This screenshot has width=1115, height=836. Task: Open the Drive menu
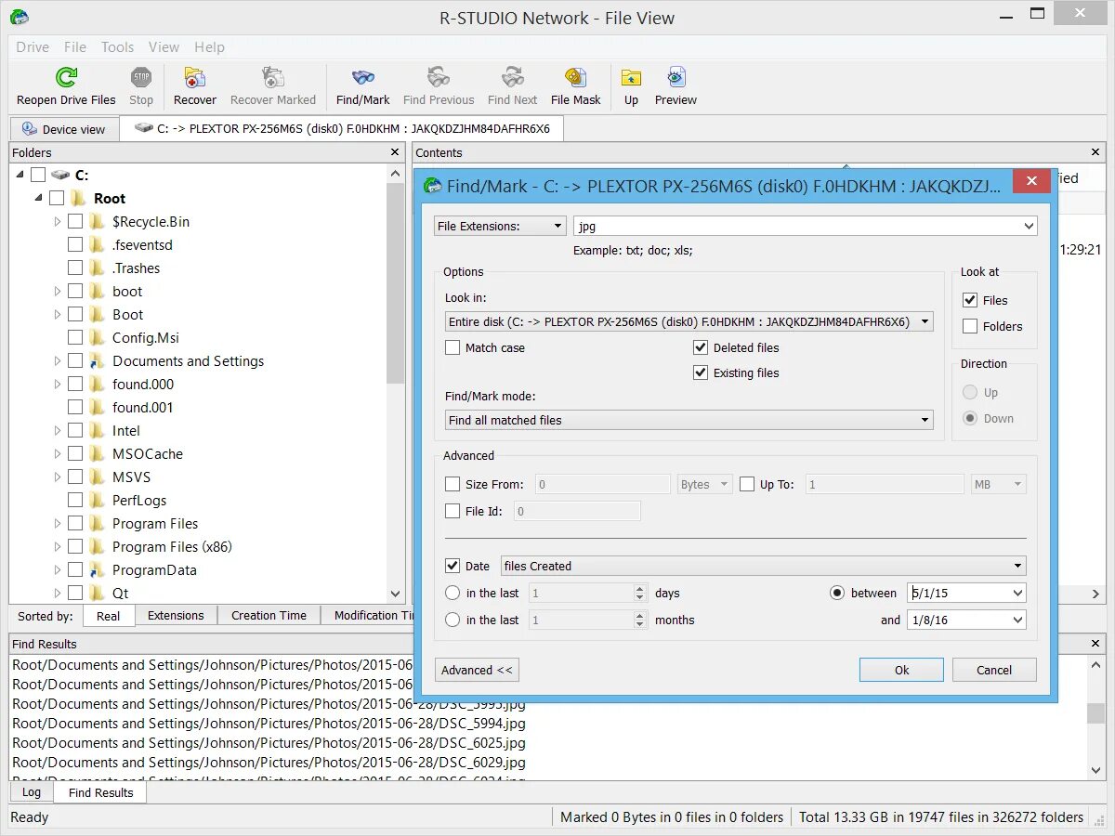point(33,46)
